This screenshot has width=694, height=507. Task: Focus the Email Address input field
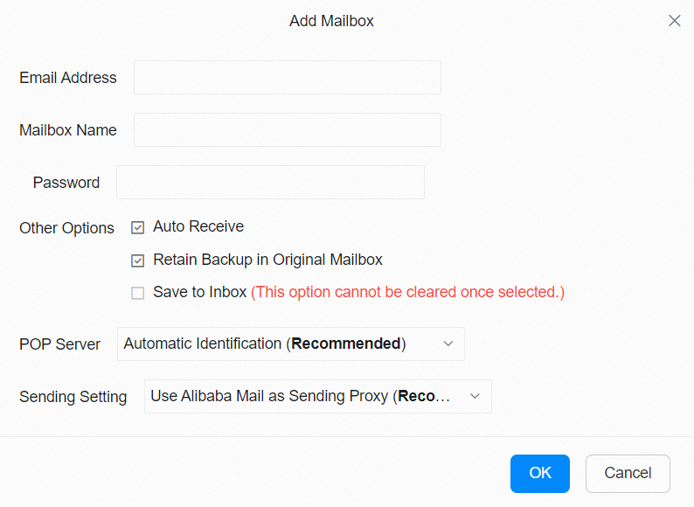tap(287, 78)
